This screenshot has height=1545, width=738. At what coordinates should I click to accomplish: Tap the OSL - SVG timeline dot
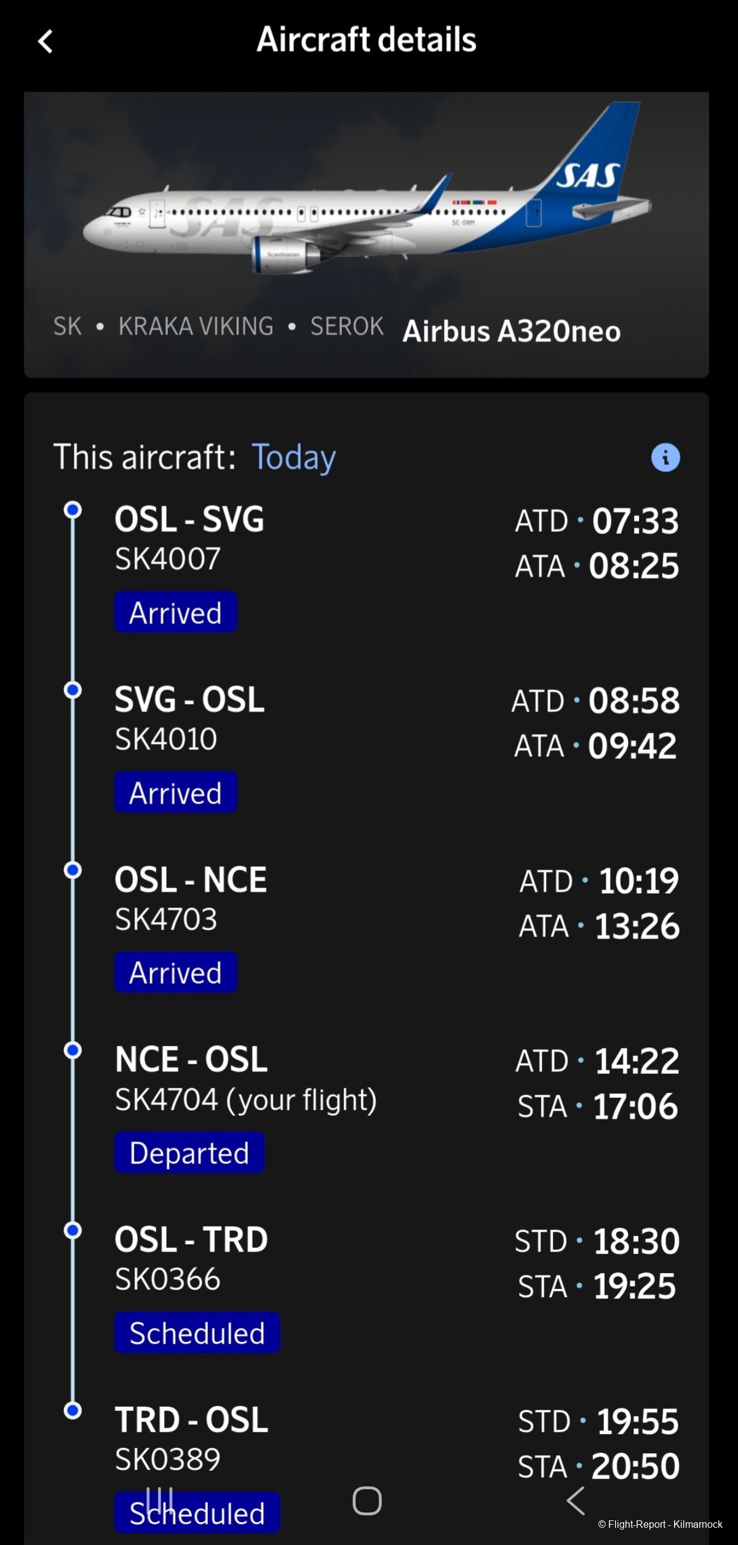point(73,510)
